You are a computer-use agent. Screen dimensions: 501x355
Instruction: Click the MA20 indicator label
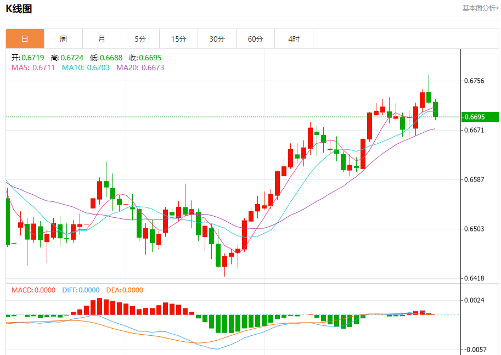point(140,67)
